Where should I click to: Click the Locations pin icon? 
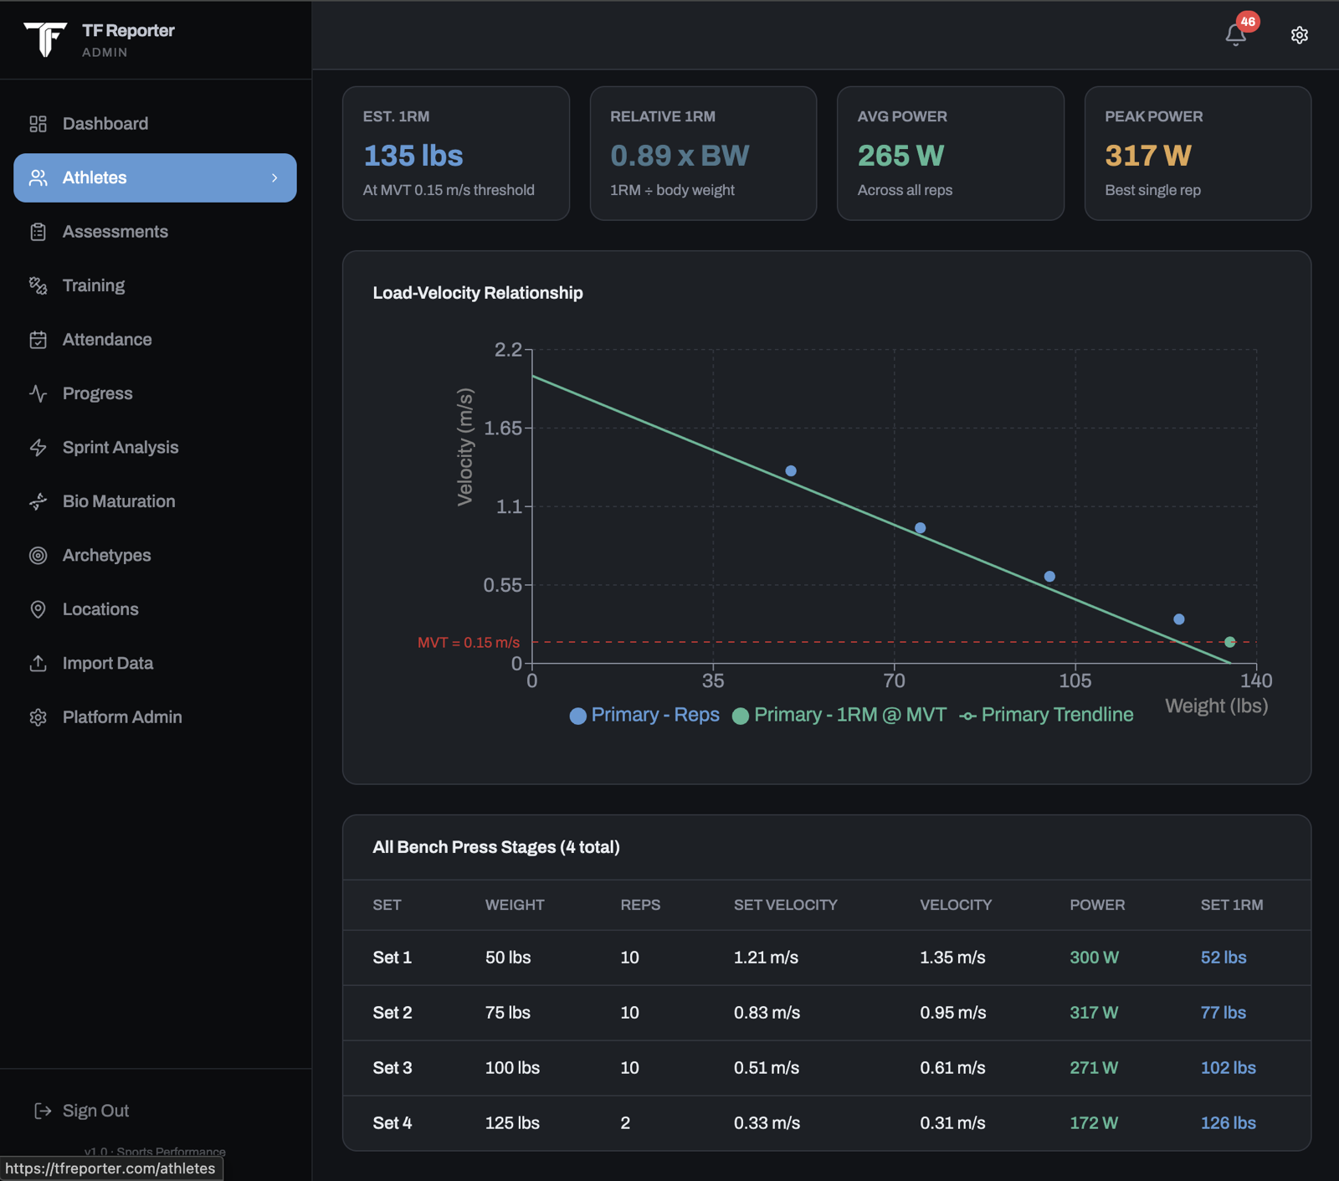(x=38, y=609)
